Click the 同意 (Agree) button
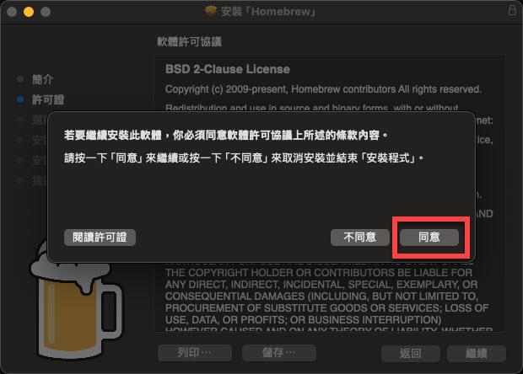The width and height of the screenshot is (523, 374). click(429, 238)
